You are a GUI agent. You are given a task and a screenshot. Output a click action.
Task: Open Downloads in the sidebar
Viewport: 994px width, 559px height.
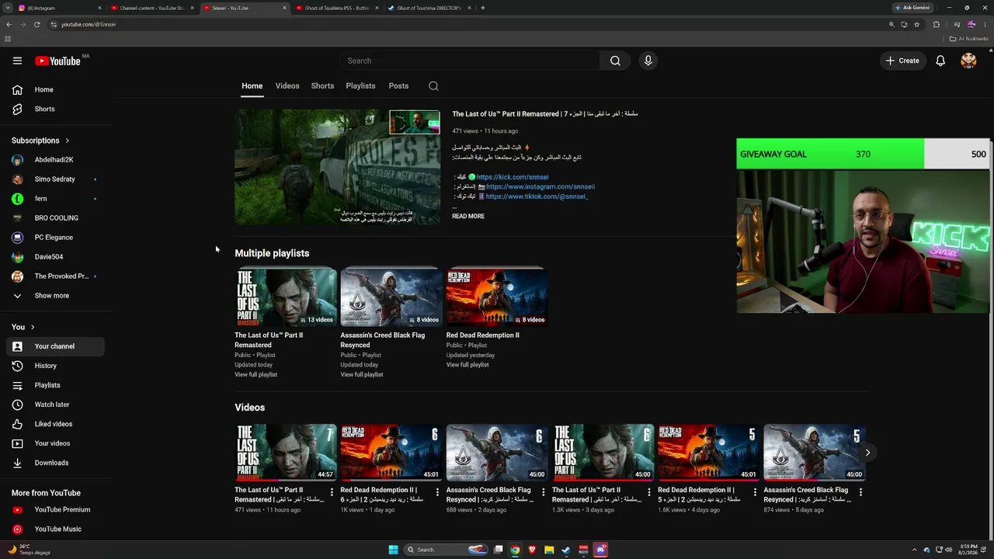54,463
